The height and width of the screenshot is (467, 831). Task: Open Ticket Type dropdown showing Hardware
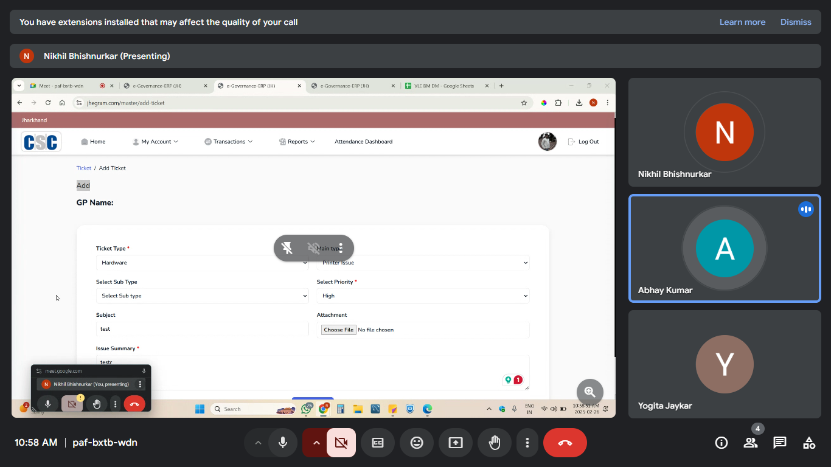203,263
